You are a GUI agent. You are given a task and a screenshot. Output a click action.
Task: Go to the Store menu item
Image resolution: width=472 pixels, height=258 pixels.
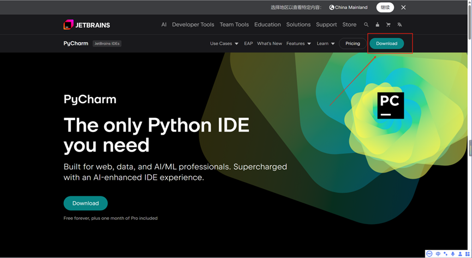tap(349, 25)
